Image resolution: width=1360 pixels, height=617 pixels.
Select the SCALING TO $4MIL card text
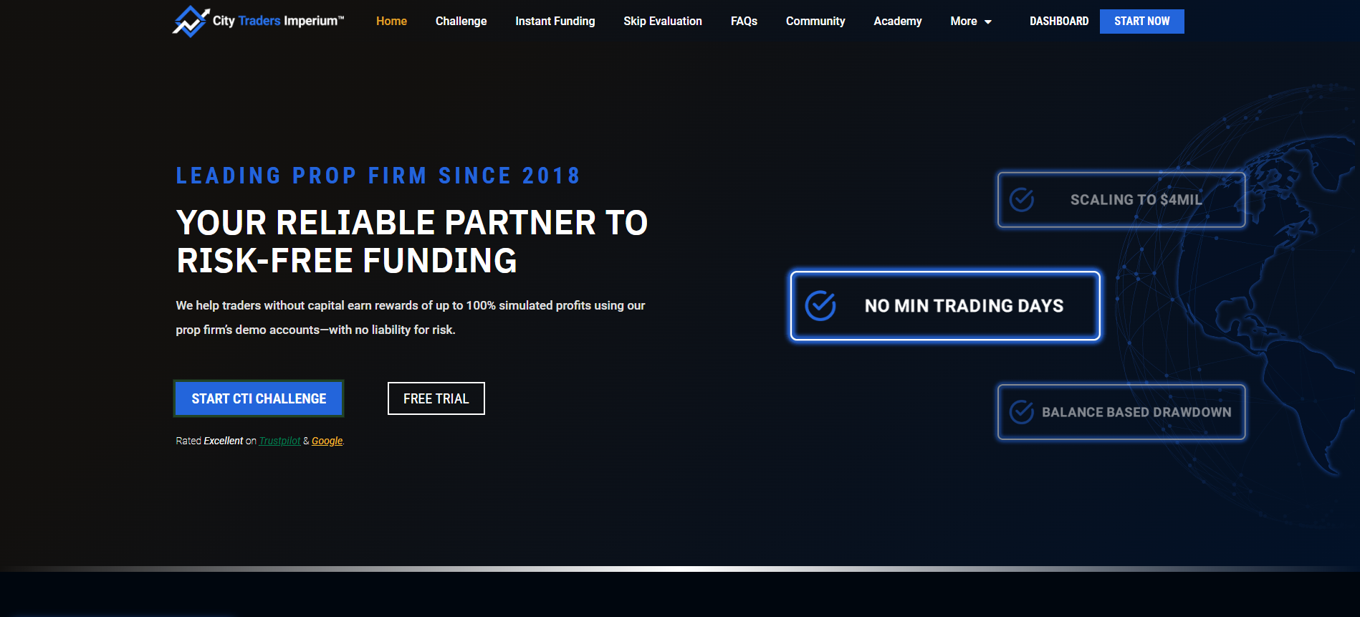[x=1136, y=200]
